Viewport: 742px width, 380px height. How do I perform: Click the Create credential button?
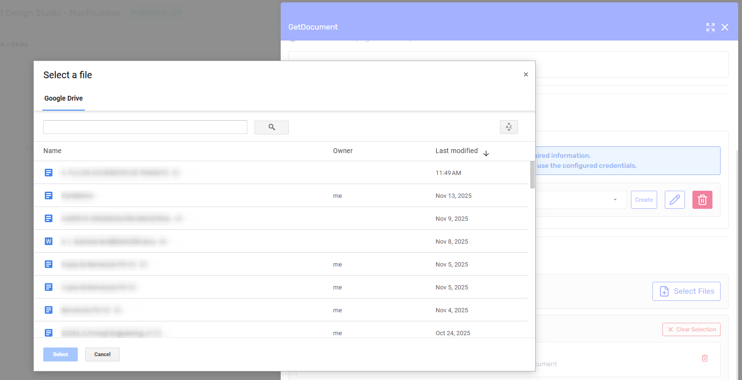(x=644, y=200)
